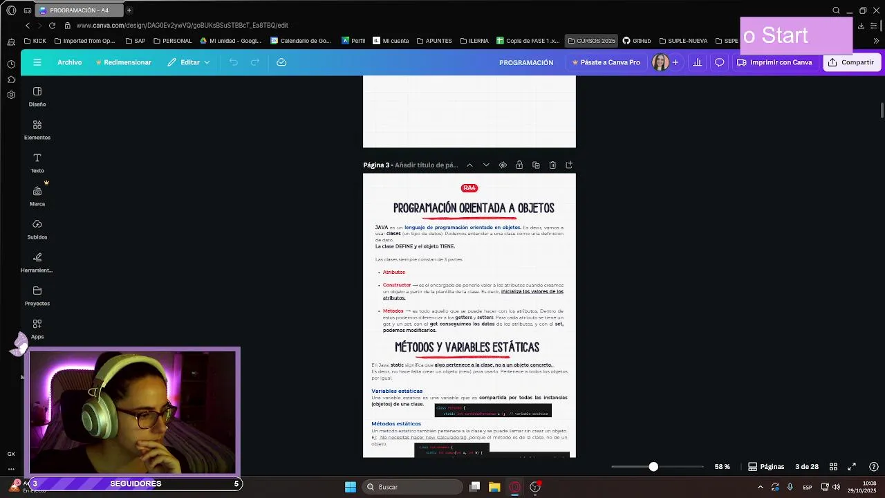The height and width of the screenshot is (498, 885).
Task: Select the Programación Orientada a Objetos heading
Action: click(x=474, y=208)
